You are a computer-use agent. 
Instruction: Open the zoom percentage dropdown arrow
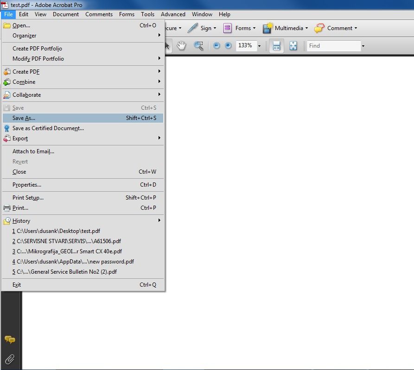(x=259, y=46)
